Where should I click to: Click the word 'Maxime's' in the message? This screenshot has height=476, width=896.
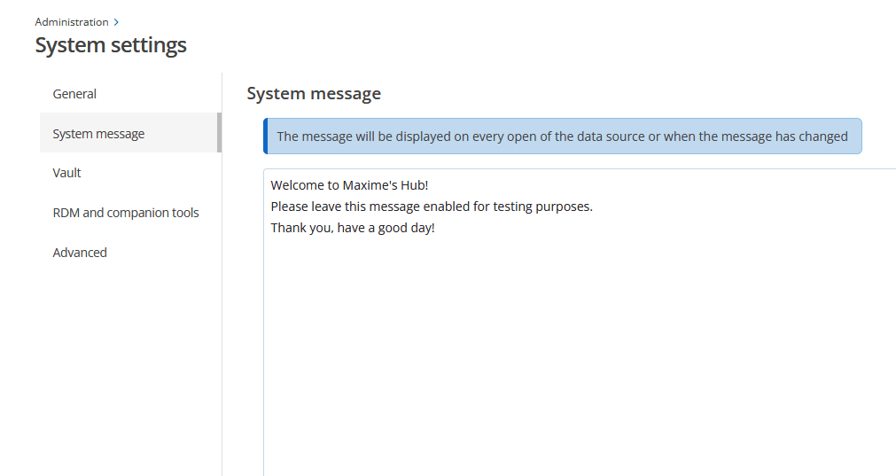point(369,185)
